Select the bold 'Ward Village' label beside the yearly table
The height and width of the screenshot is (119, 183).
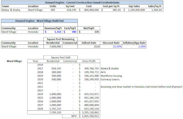pos(14,61)
